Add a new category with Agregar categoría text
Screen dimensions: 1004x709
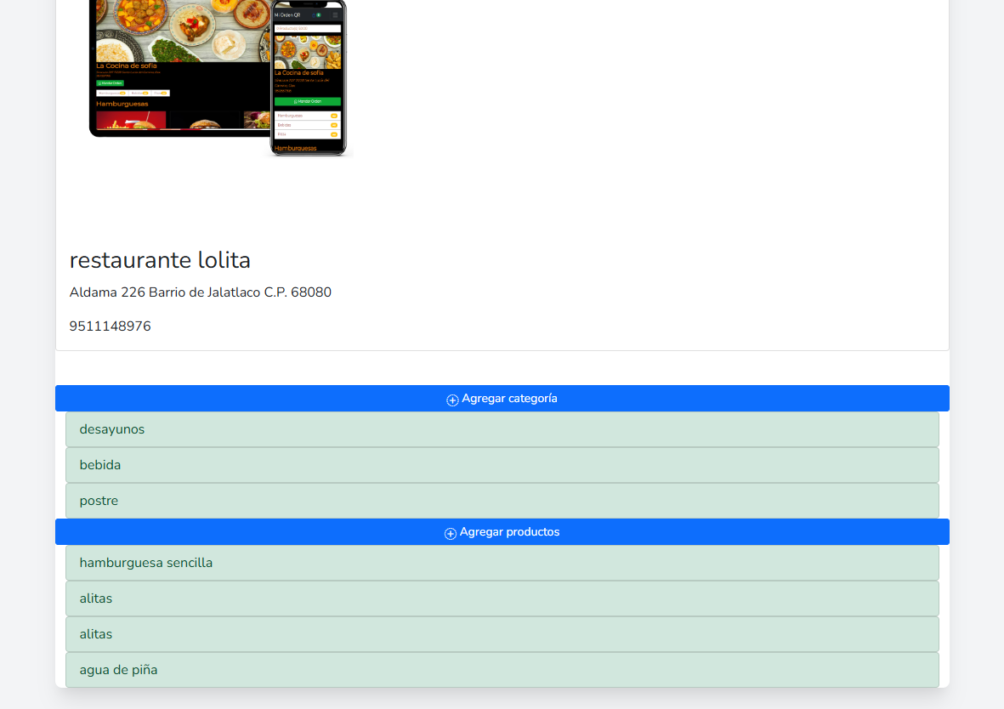click(x=509, y=399)
